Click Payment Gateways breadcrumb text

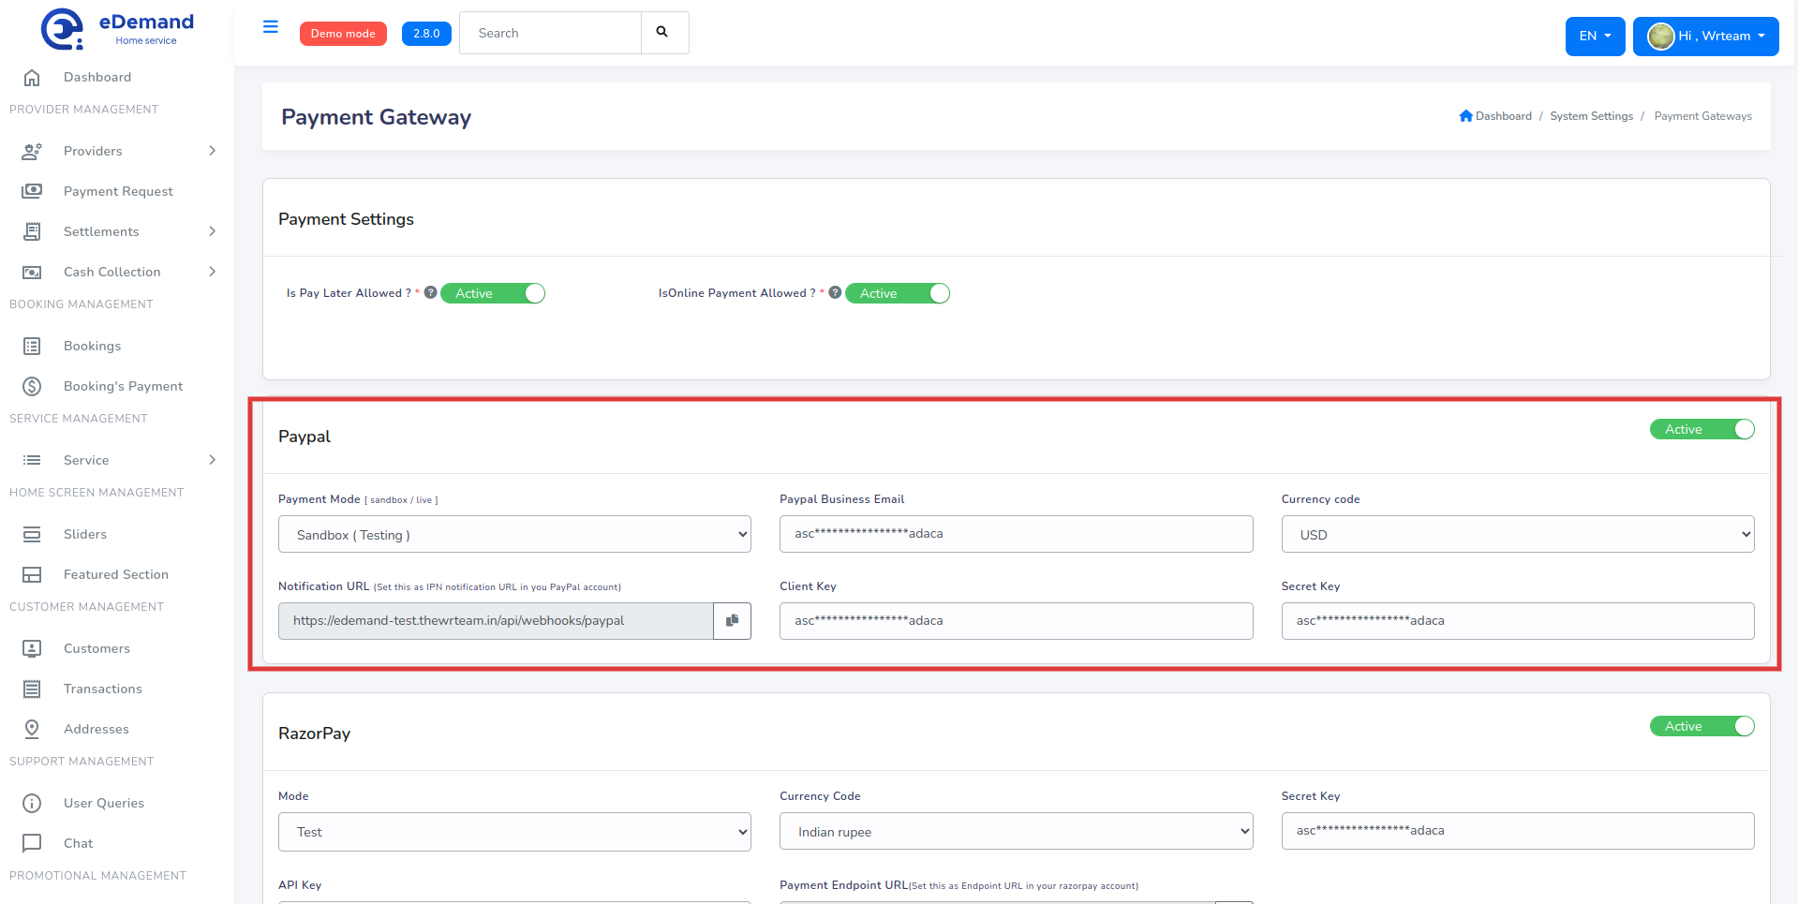coord(1702,116)
